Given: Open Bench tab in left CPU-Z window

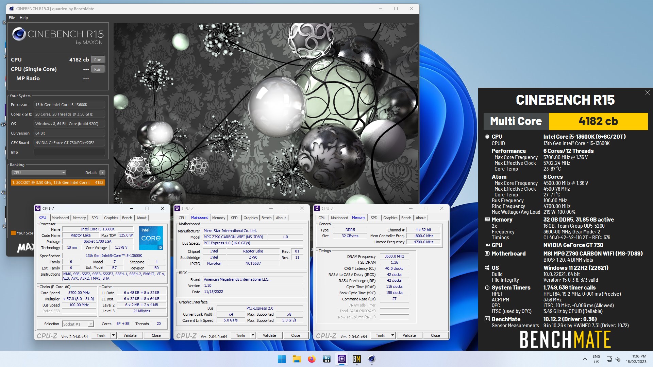Looking at the screenshot, I should coord(127,218).
